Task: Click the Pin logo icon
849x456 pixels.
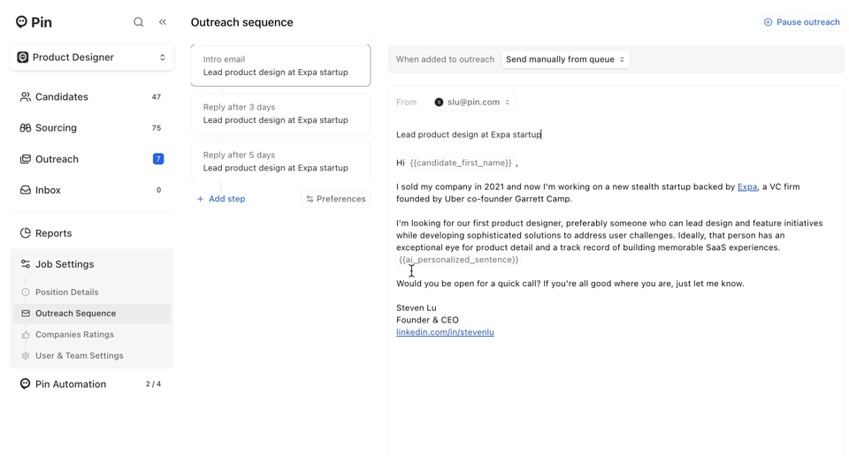Action: [21, 22]
